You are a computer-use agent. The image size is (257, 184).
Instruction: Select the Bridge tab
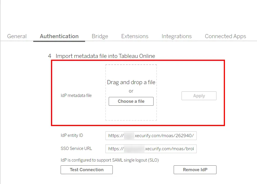[100, 36]
